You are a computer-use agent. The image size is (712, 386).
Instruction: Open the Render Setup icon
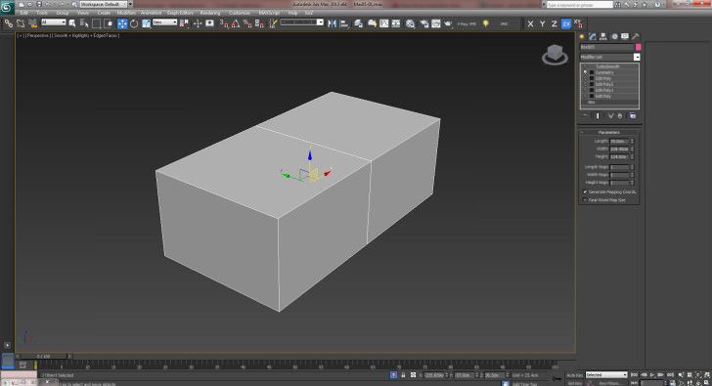pyautogui.click(x=423, y=23)
